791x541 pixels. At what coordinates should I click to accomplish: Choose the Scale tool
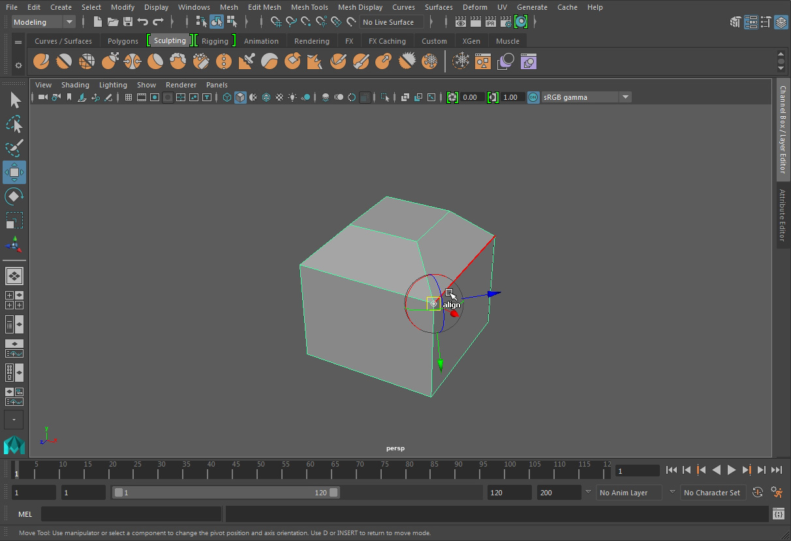[x=14, y=221]
